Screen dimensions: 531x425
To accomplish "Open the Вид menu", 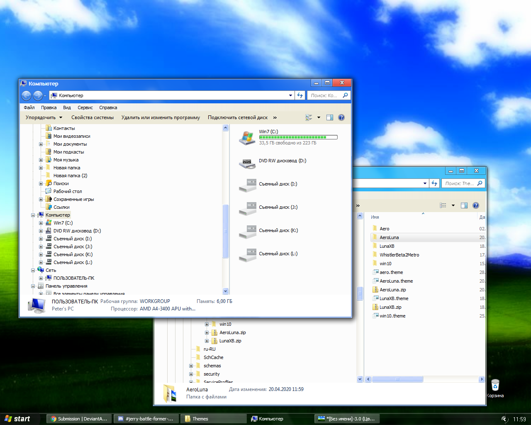I will (67, 107).
